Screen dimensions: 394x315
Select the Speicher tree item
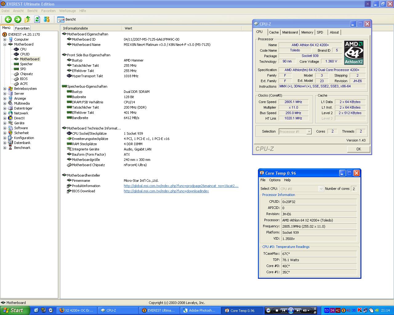pos(26,64)
